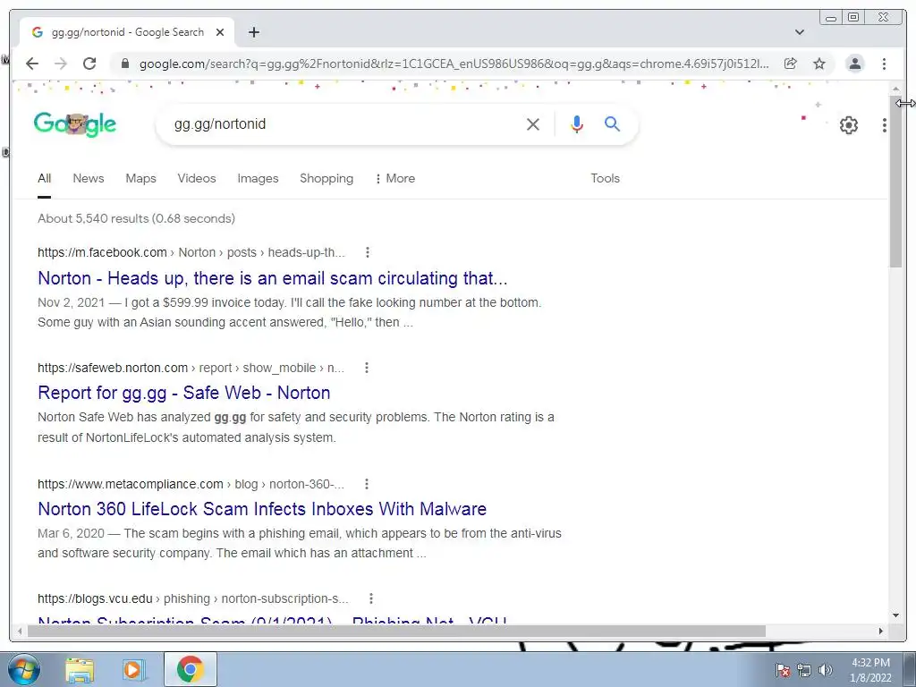
Task: Click the padlock site info icon
Action: click(x=124, y=64)
